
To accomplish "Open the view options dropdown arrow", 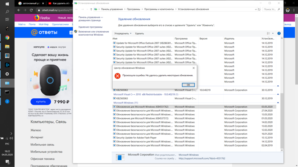I will click(273, 33).
